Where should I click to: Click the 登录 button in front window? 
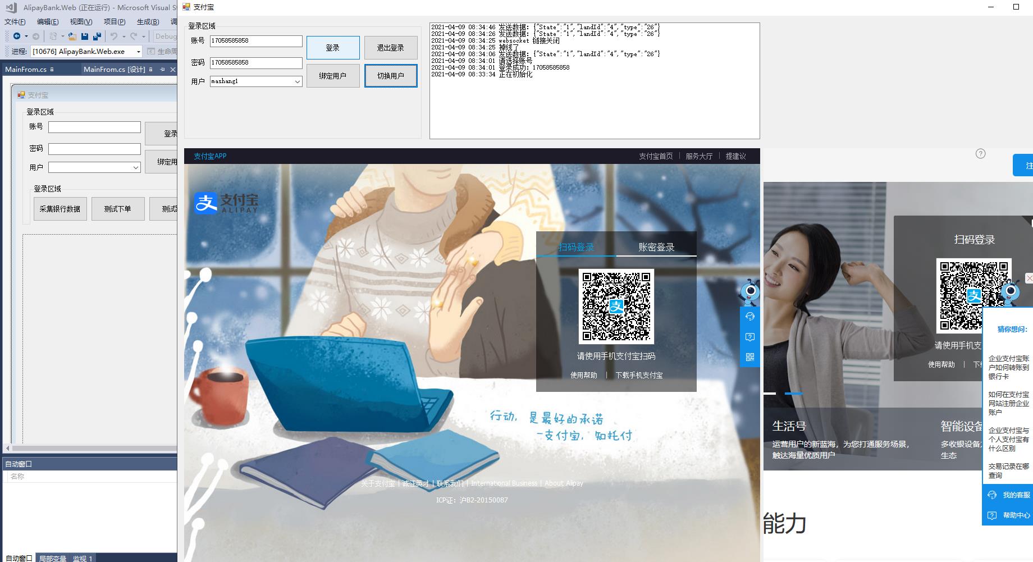pyautogui.click(x=333, y=48)
